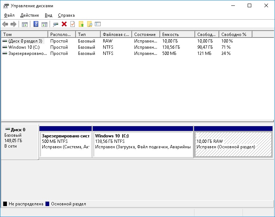Maximize the Управление дисками window

[249, 5]
